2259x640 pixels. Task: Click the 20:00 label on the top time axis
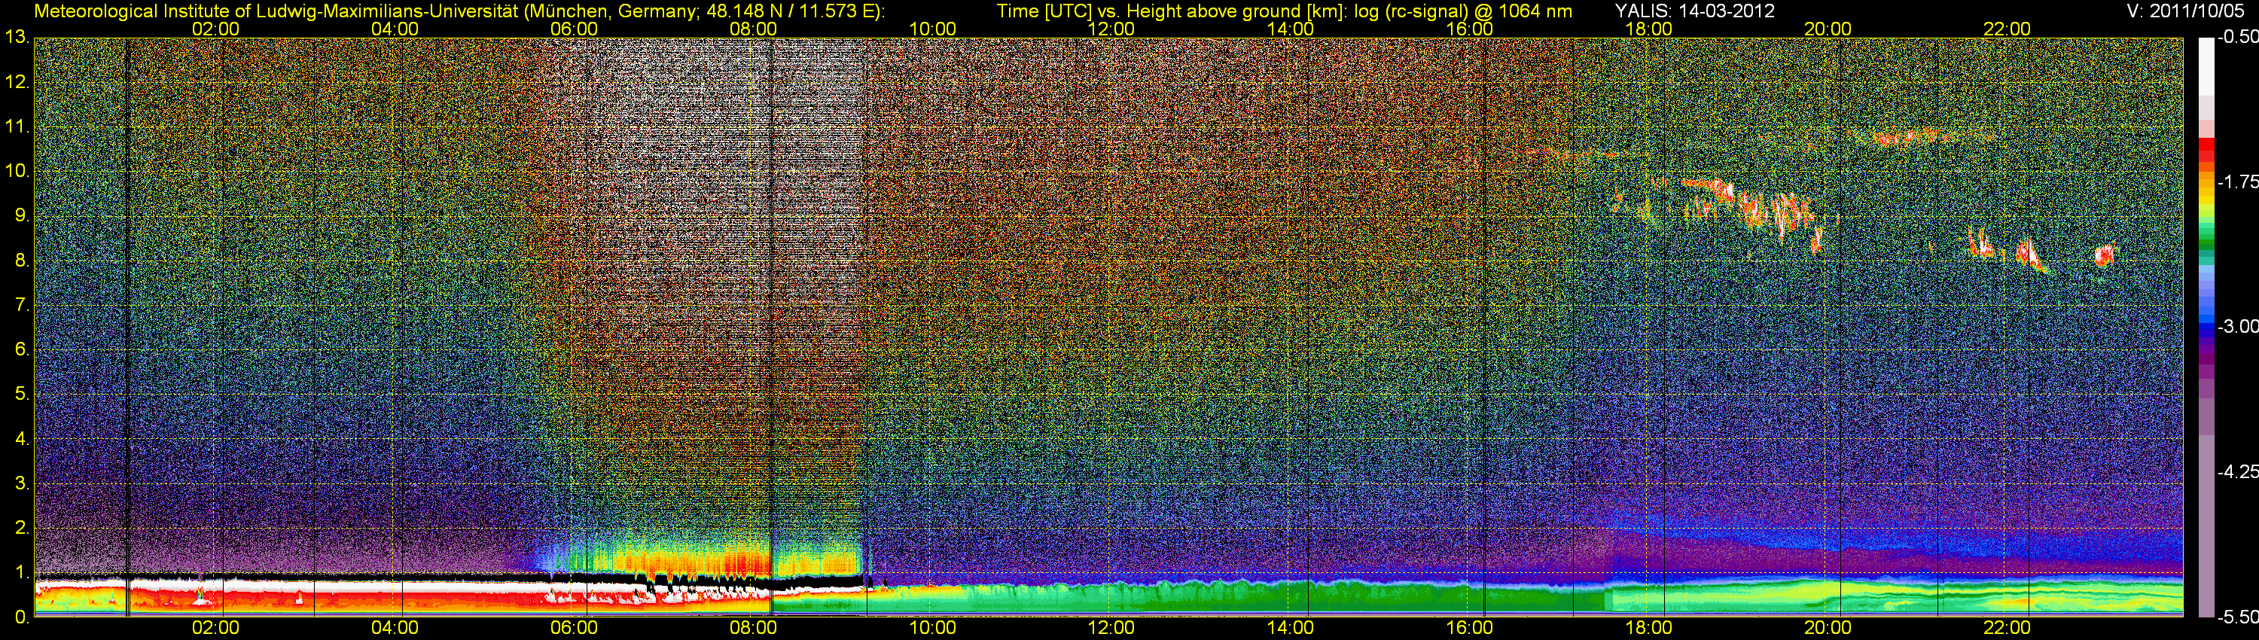click(x=1828, y=29)
